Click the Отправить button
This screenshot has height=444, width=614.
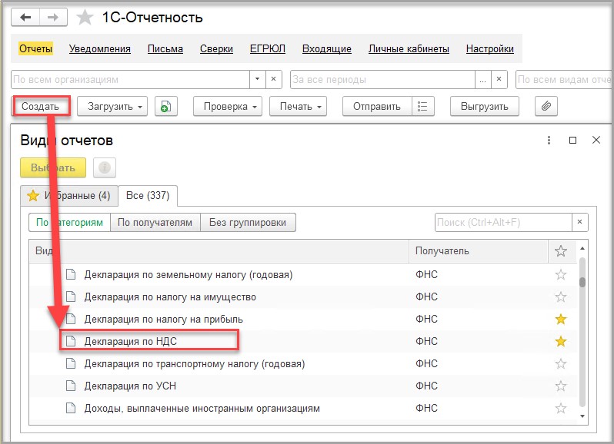click(377, 106)
